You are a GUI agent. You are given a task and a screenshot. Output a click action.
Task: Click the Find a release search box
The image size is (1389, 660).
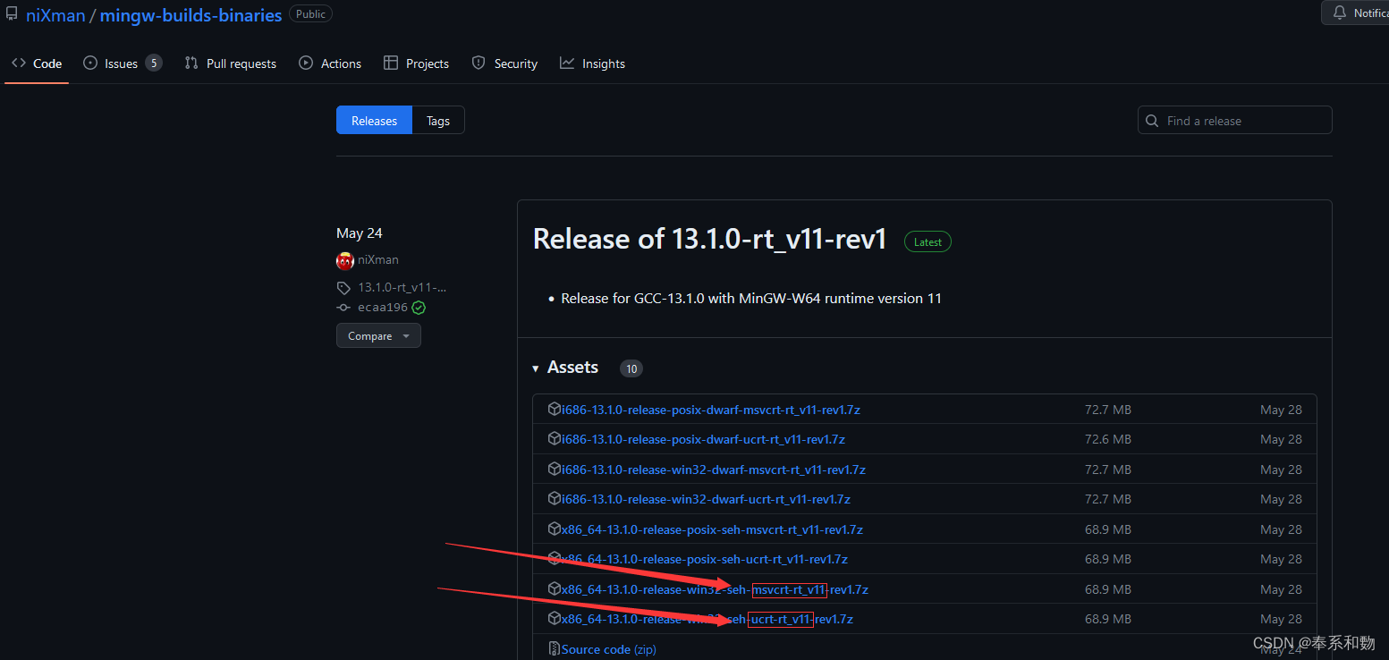(x=1234, y=120)
